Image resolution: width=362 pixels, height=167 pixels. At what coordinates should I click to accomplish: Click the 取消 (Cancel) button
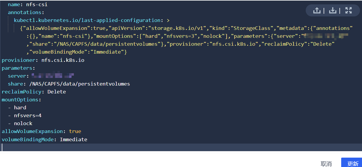pos(326,163)
